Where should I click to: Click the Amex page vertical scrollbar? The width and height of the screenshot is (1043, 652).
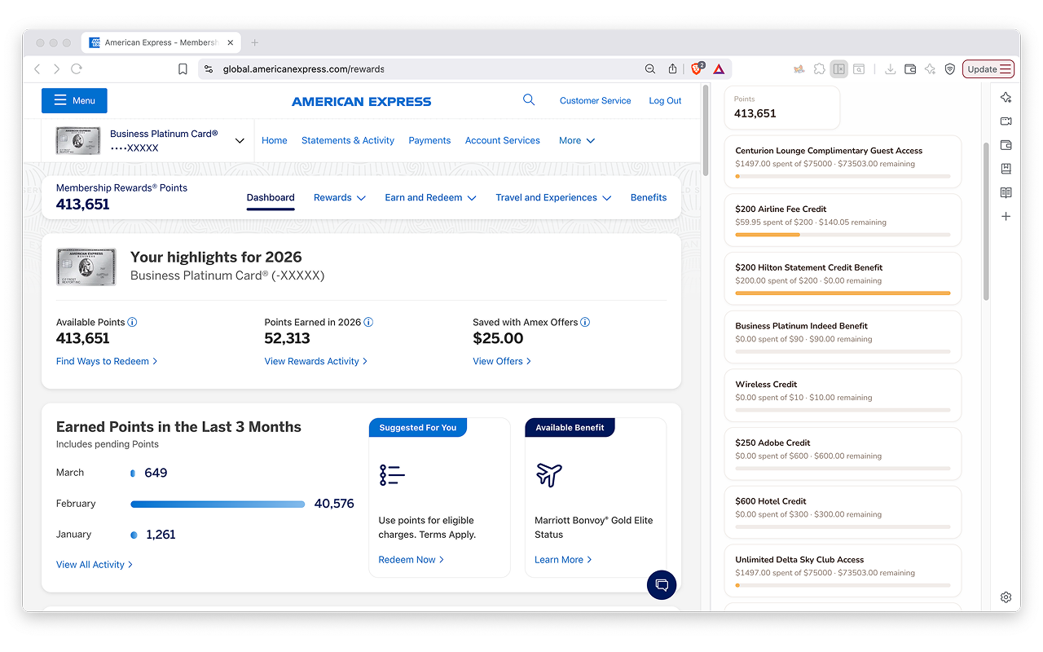point(706,130)
